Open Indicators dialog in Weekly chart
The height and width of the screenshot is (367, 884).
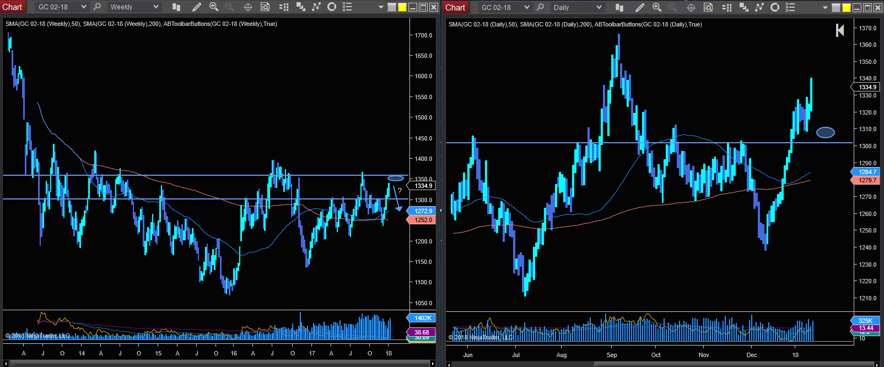[316, 7]
